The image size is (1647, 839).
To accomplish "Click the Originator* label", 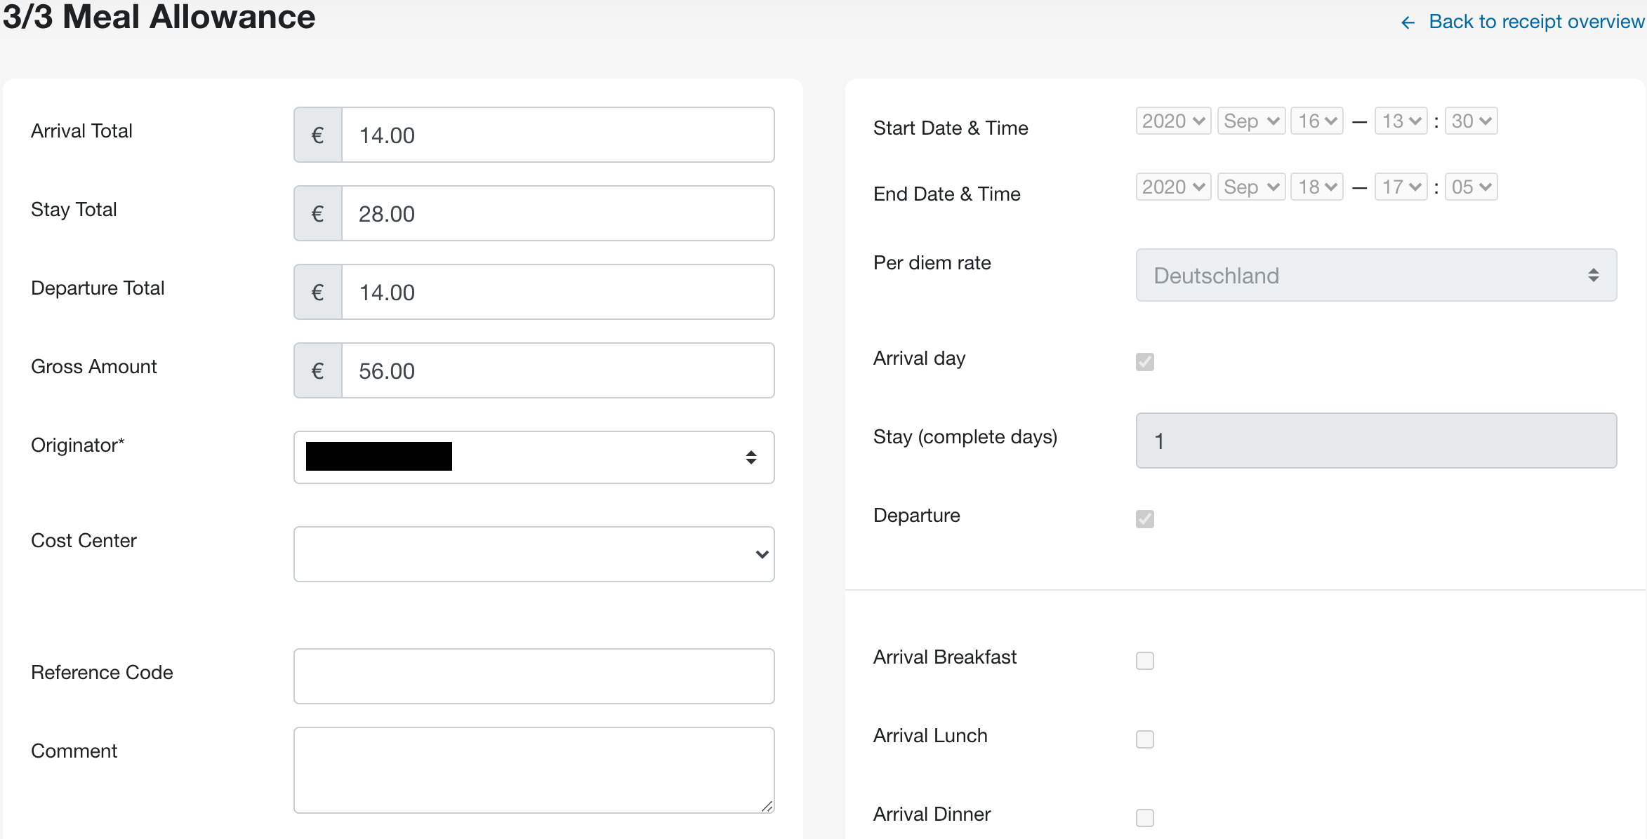I will [x=78, y=445].
